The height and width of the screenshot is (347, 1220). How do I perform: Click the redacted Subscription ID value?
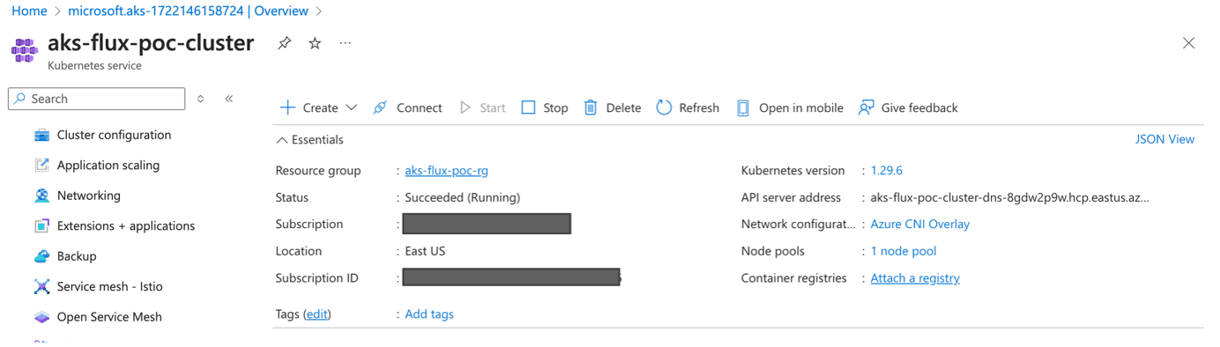pyautogui.click(x=511, y=278)
